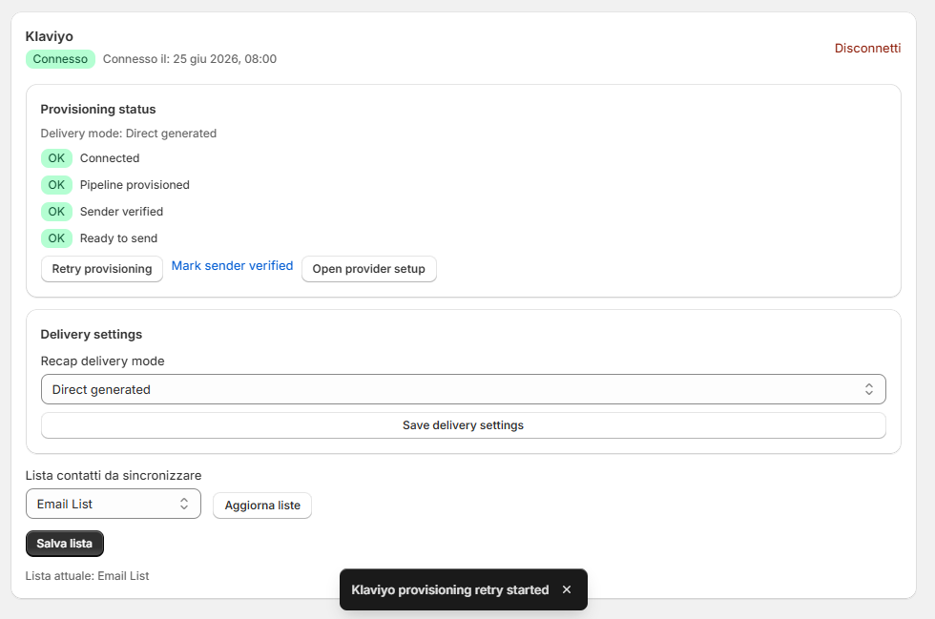Click 'Klaviyo provisioning retry started' toast message
Screen dimensions: 935x619
pos(450,589)
